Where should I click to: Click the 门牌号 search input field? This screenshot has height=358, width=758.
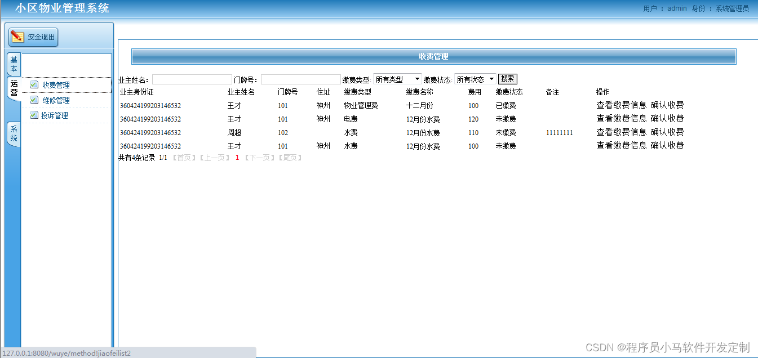(x=300, y=78)
